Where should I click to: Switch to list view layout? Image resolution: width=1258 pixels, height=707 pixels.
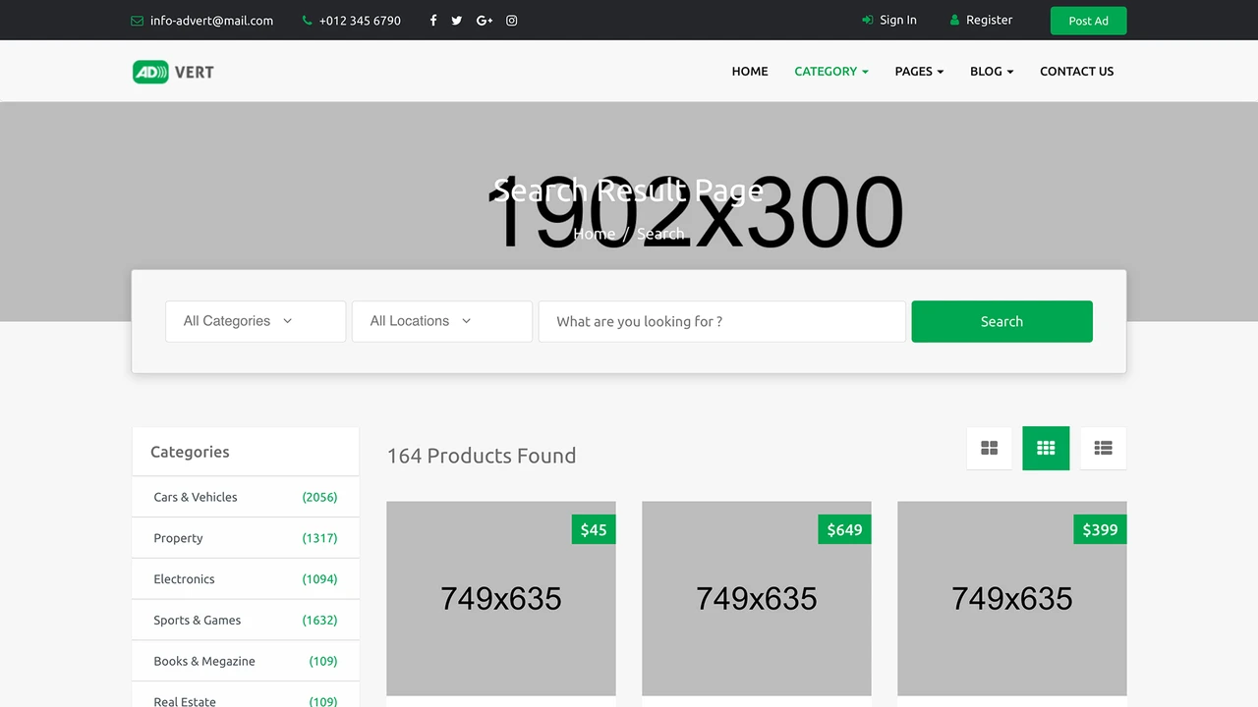pos(1103,448)
